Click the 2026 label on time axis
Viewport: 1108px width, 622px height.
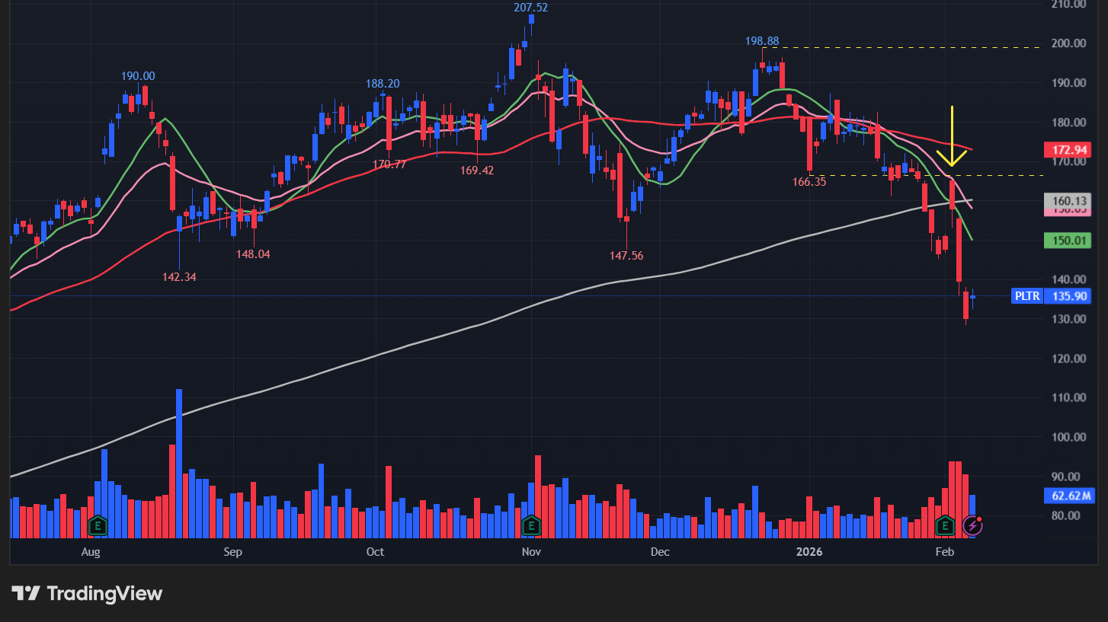coord(807,552)
